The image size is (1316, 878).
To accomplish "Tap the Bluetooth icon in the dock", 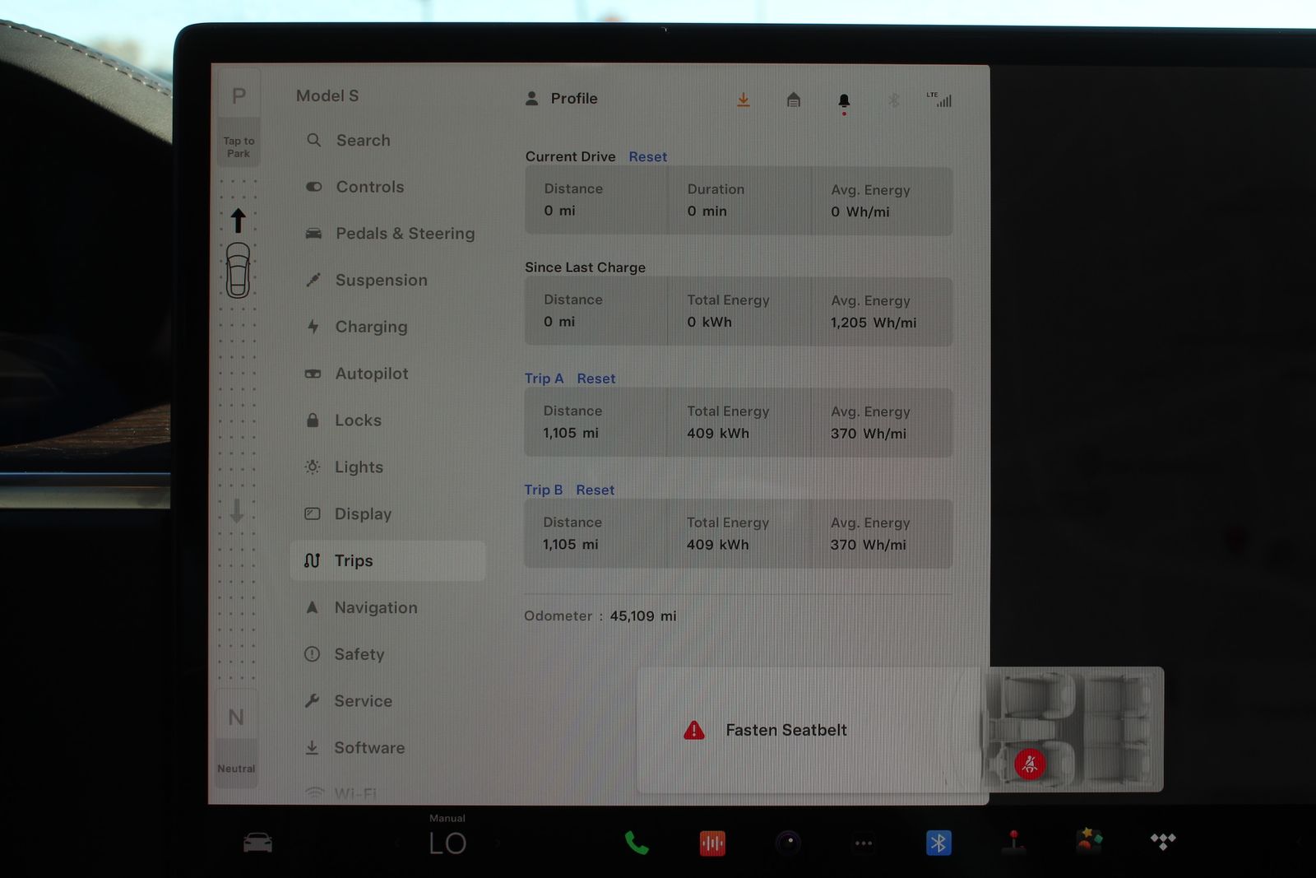I will coord(938,843).
